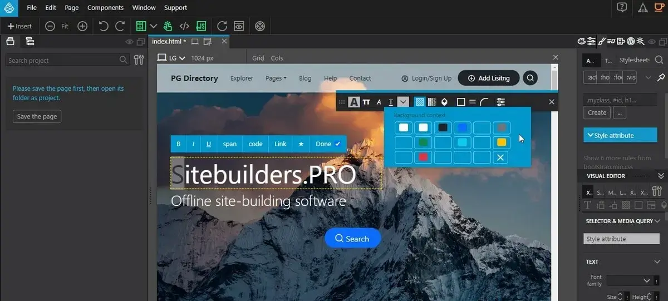The image size is (668, 301).
Task: Select the rounded corner radius icon
Action: coord(484,102)
